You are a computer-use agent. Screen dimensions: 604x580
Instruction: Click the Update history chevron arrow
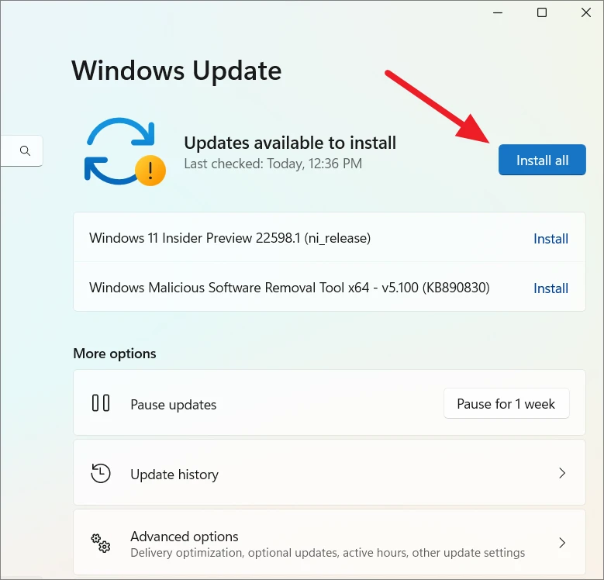pyautogui.click(x=562, y=473)
